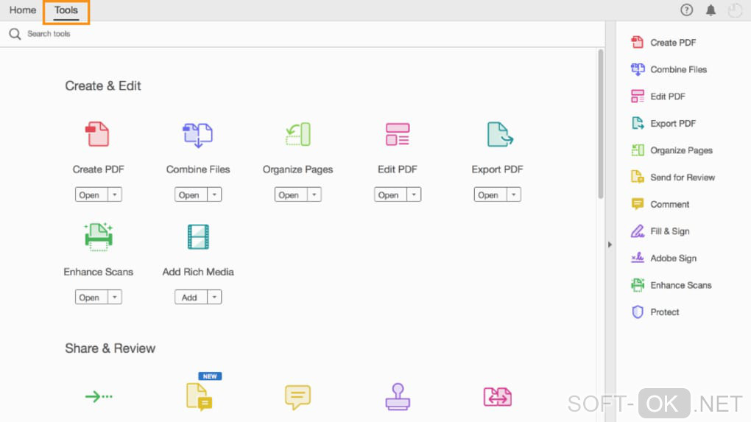Click the tools list vertical scrollbar
The width and height of the screenshot is (751, 422).
601,124
